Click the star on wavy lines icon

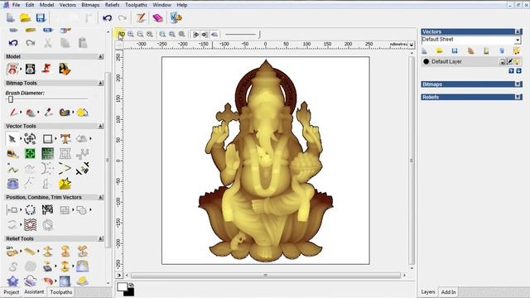(30, 224)
